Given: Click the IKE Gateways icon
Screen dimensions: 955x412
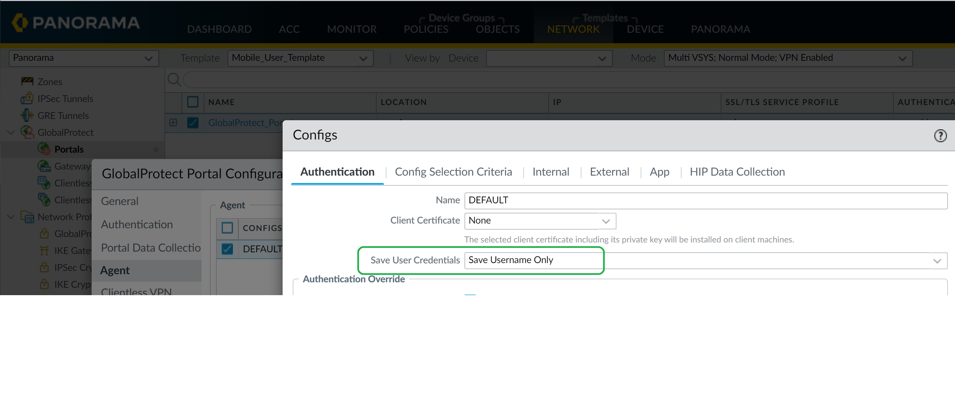Looking at the screenshot, I should click(45, 251).
